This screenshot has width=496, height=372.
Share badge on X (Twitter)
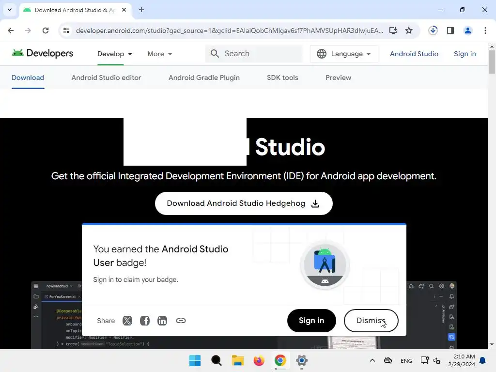tap(127, 321)
